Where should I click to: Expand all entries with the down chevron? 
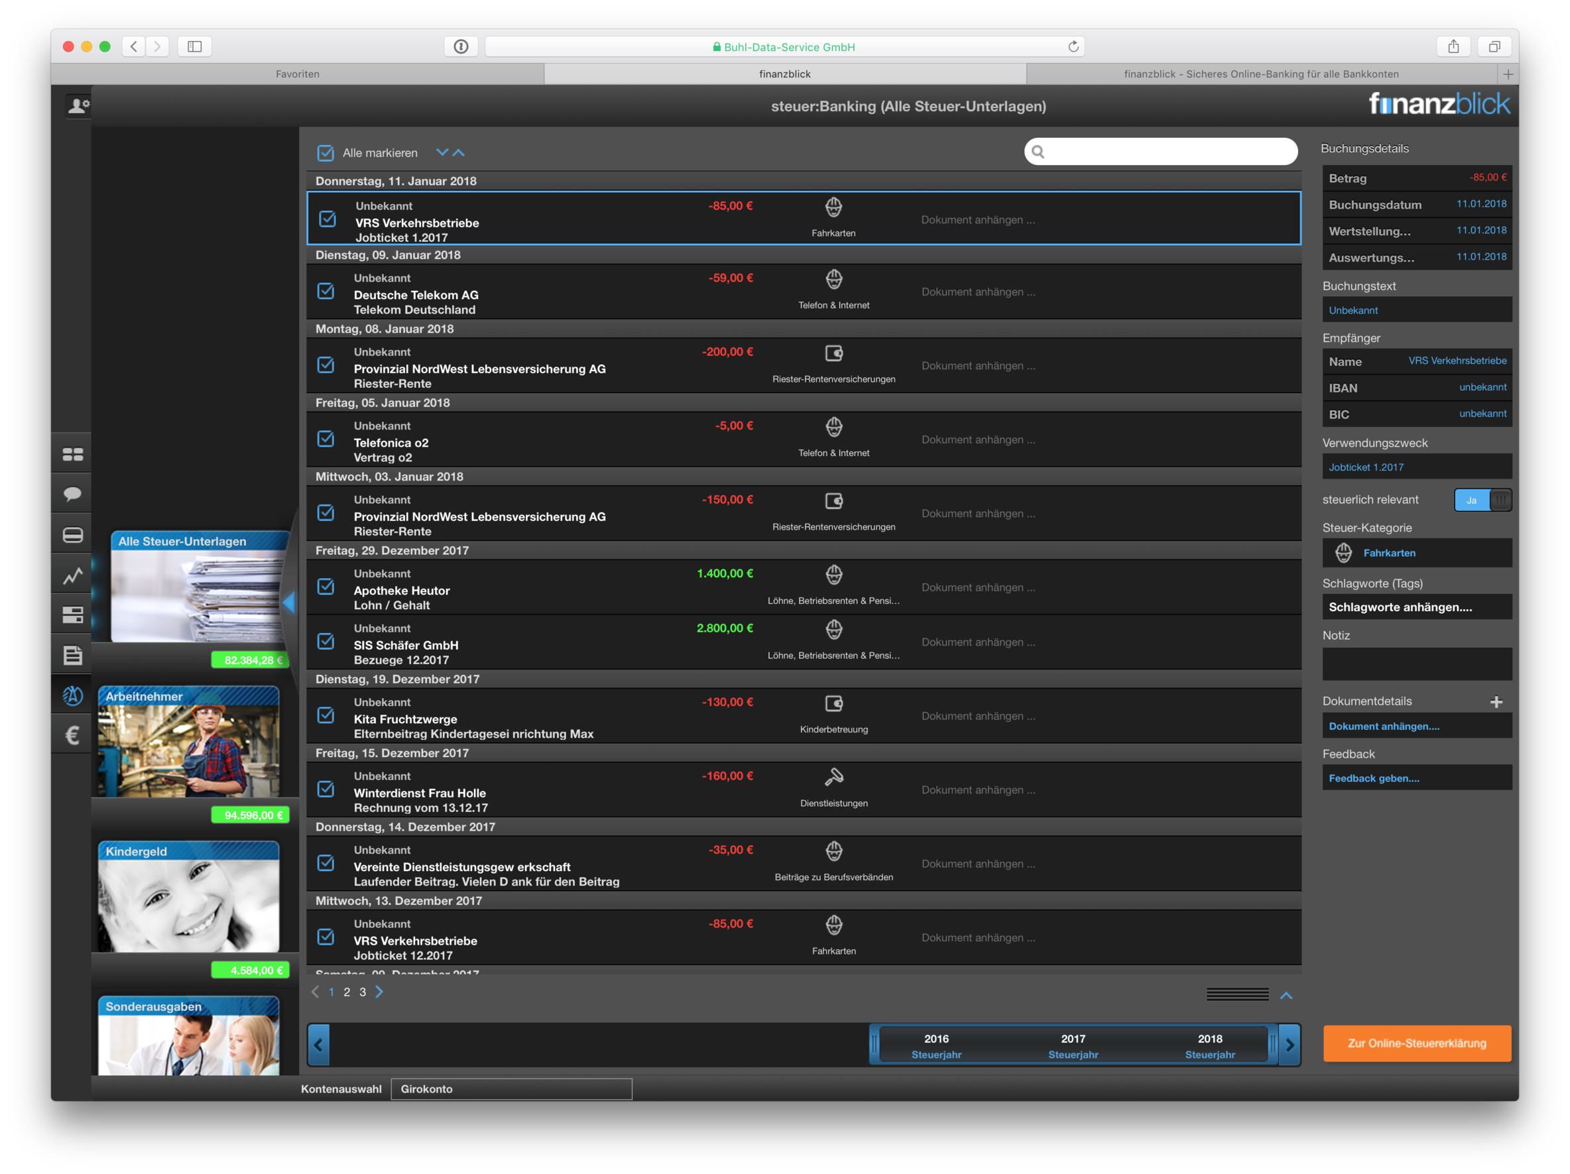click(442, 152)
